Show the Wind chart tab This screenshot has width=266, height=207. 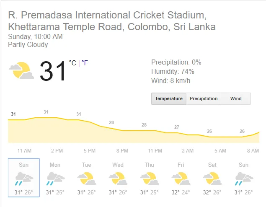coord(236,98)
